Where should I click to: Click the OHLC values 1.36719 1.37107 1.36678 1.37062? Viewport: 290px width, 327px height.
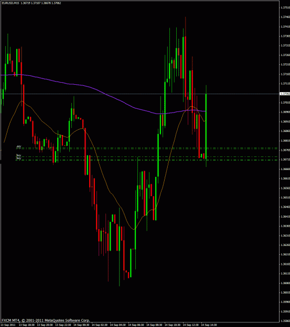point(41,3)
